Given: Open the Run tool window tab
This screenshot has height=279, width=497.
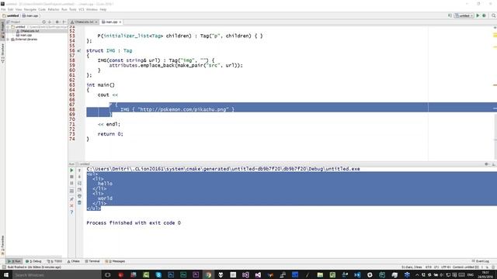Looking at the screenshot, I should point(14,261).
